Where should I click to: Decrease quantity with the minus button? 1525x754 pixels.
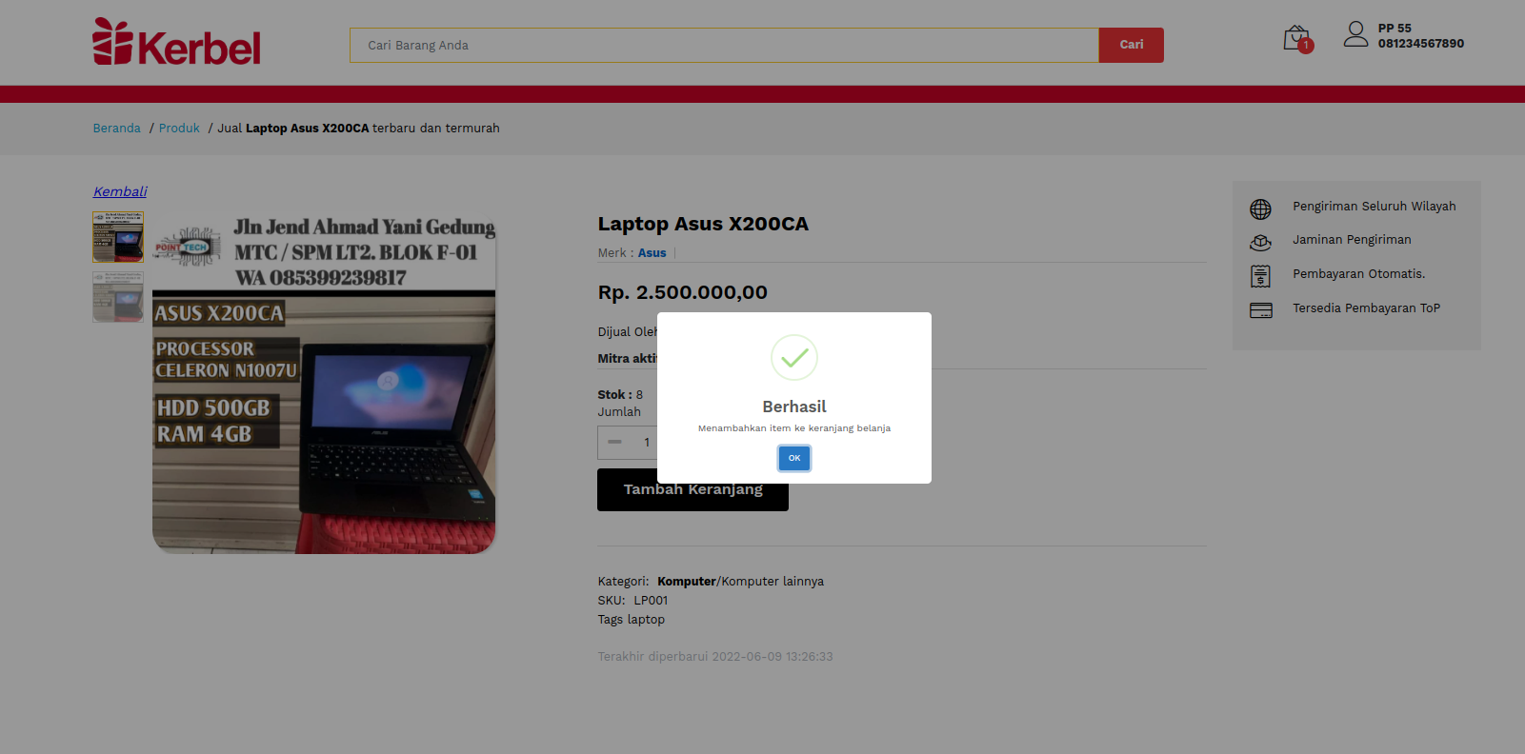coord(614,442)
